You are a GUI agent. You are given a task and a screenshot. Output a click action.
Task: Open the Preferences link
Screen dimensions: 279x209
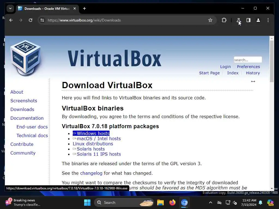click(x=248, y=67)
